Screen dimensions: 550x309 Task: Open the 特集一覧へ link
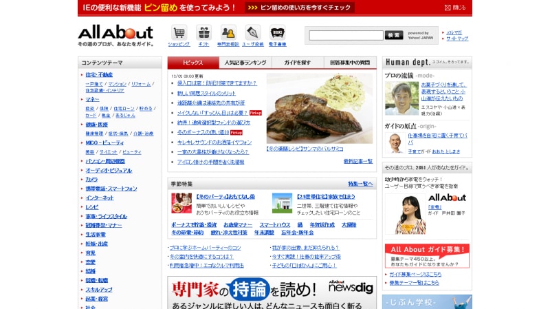(x=360, y=184)
